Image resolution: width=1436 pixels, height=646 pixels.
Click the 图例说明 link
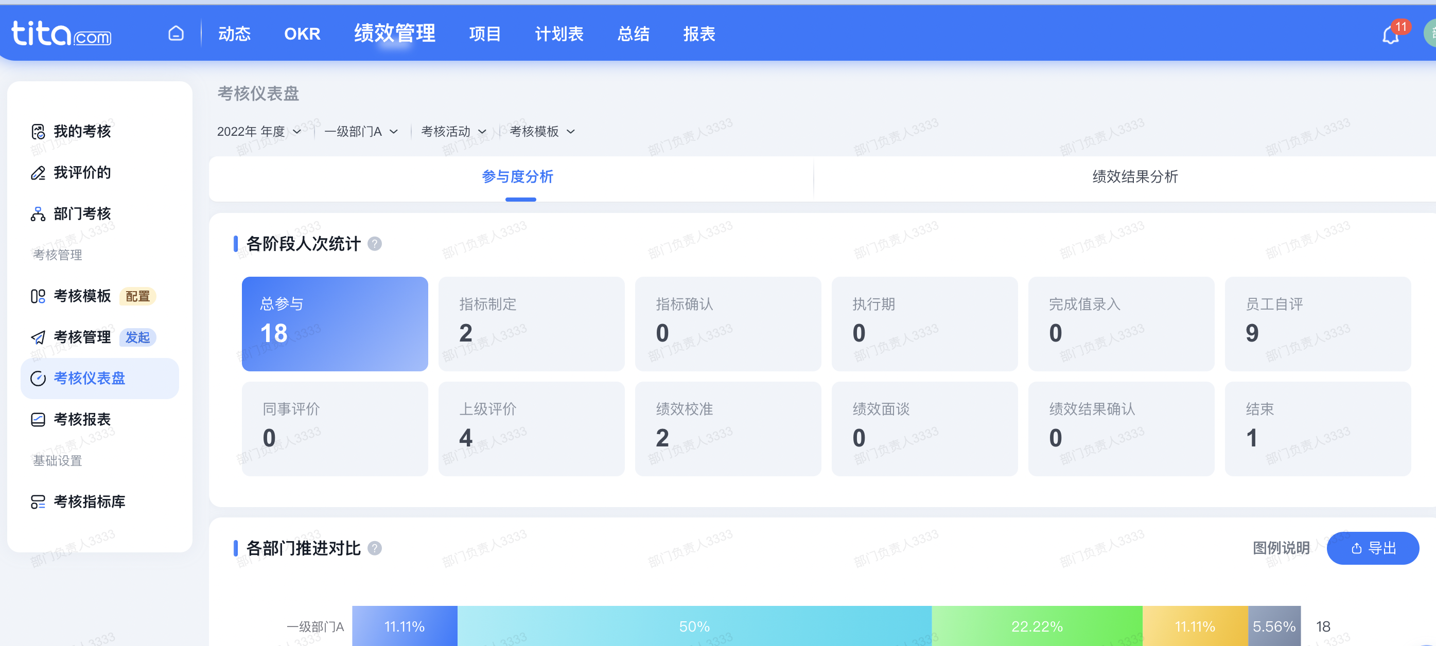click(1281, 549)
